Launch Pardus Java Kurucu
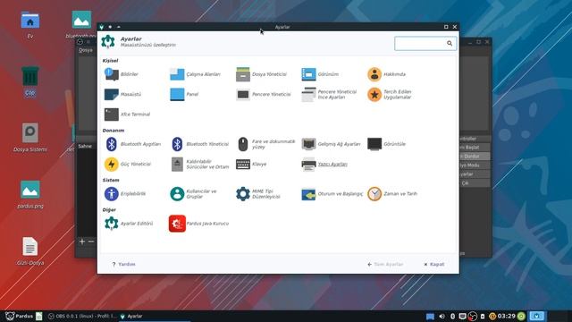 (198, 223)
